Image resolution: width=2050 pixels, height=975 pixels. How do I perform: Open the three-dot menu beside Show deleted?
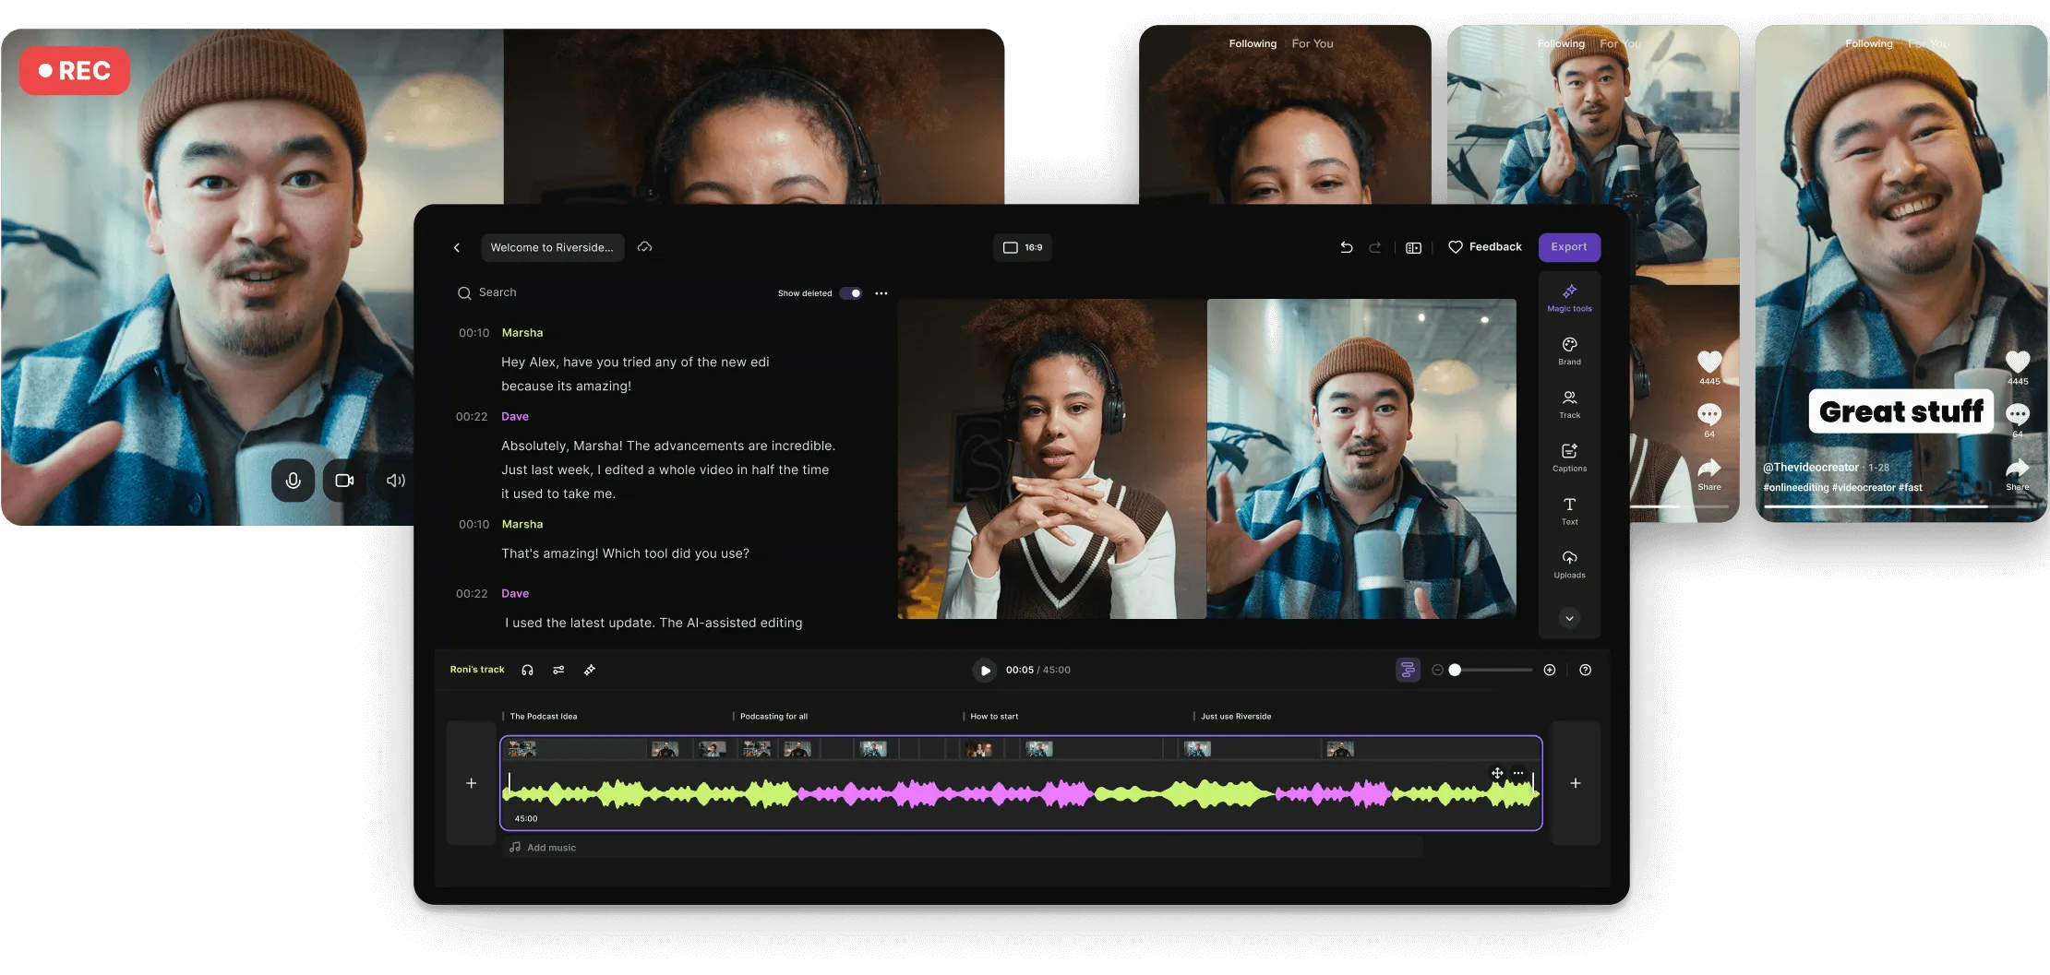881,292
